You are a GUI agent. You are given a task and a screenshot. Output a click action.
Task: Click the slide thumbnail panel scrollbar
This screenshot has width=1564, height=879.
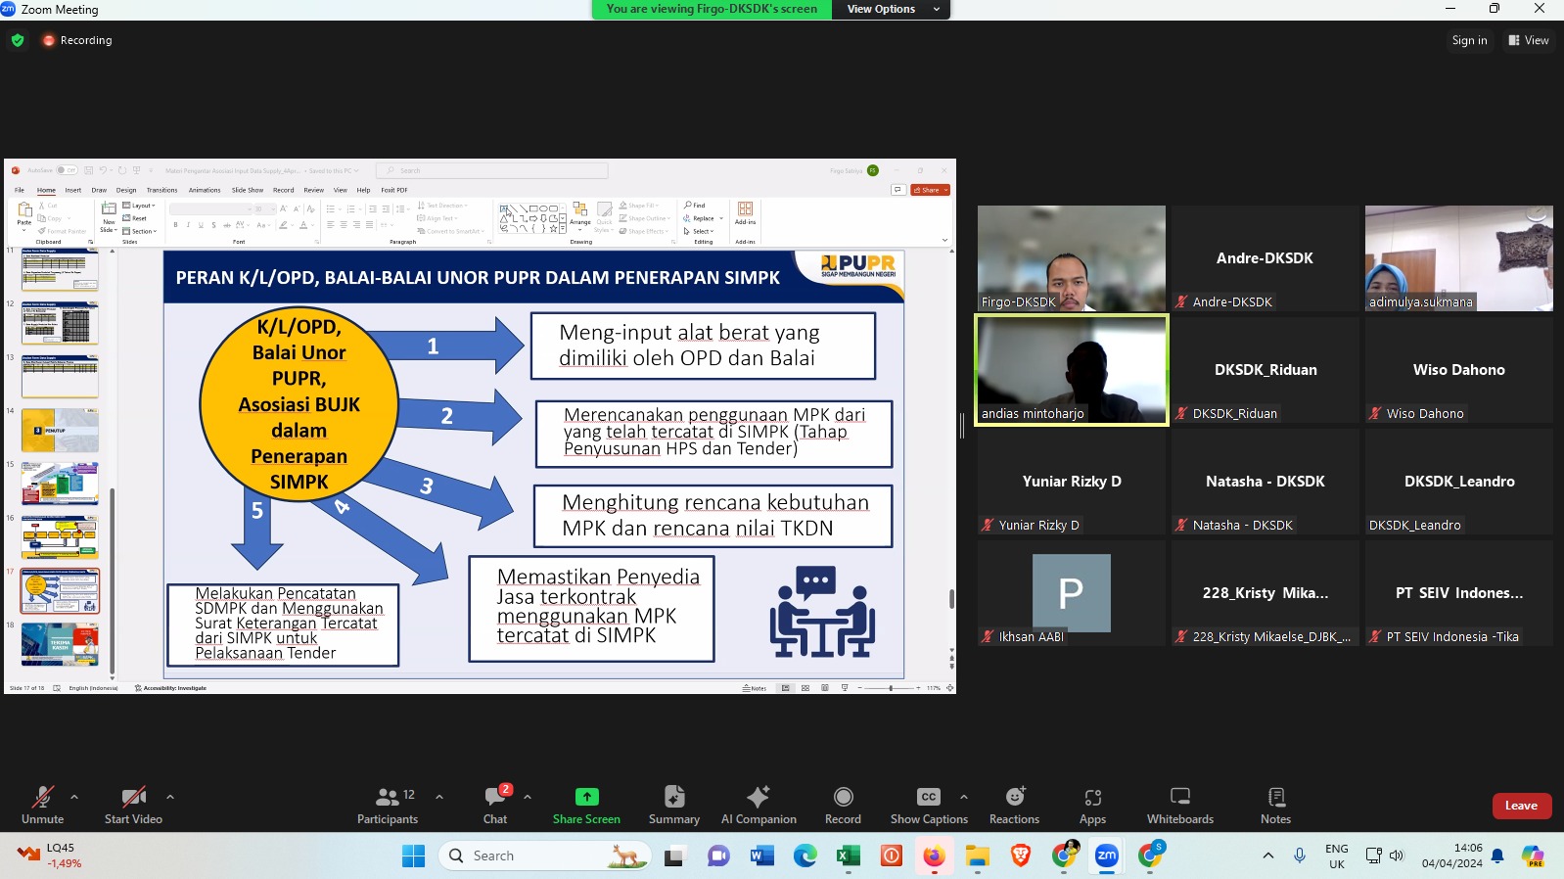(x=113, y=582)
